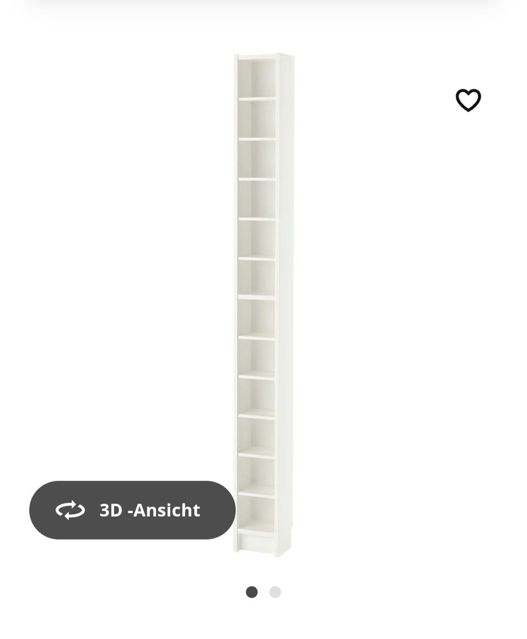
Task: Click the "3D -Ansicht" text label
Action: tap(149, 510)
